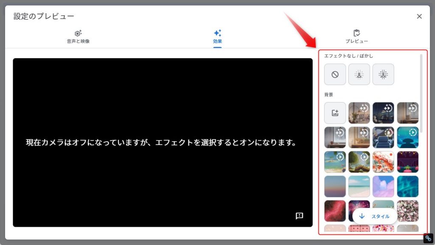Select the no-effect option

click(335, 74)
